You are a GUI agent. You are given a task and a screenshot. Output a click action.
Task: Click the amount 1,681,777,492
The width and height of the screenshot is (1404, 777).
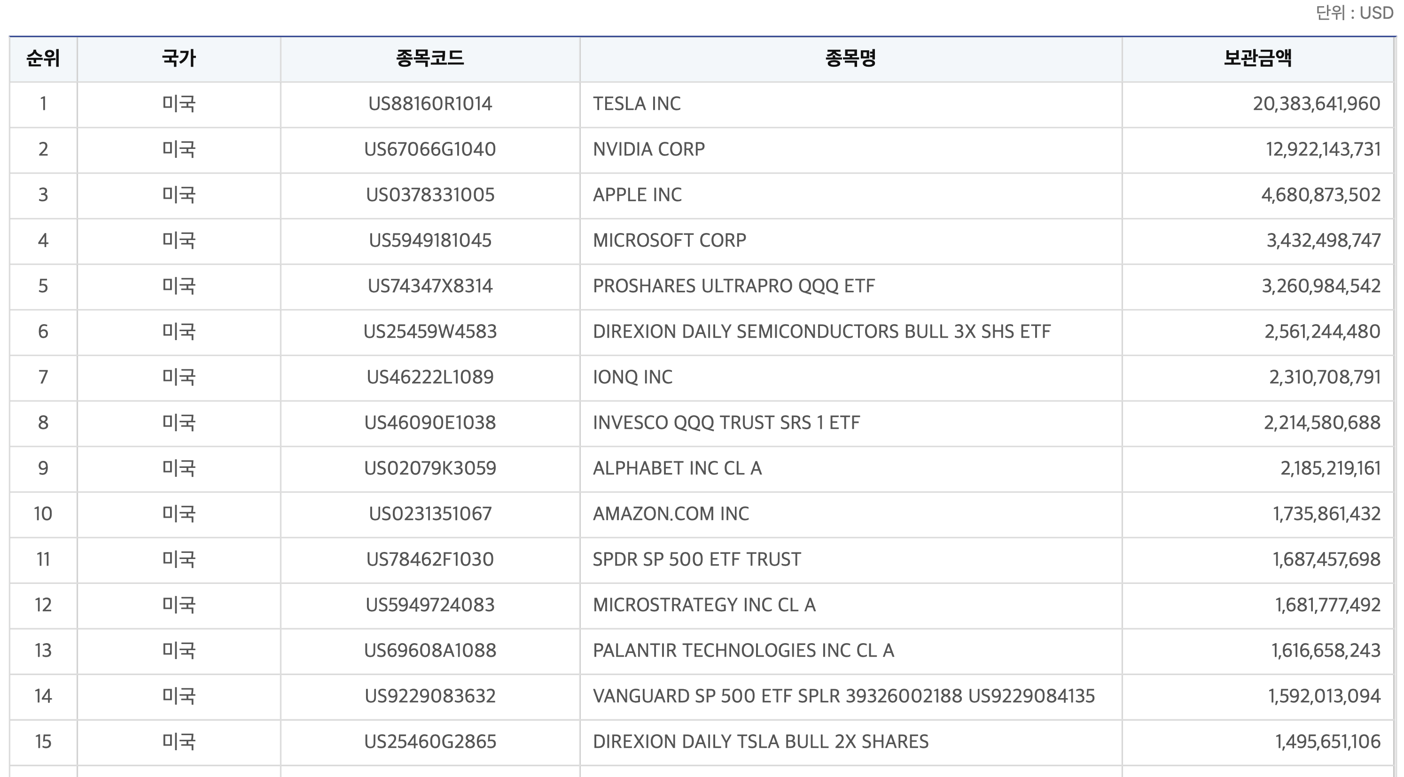[x=1328, y=605]
